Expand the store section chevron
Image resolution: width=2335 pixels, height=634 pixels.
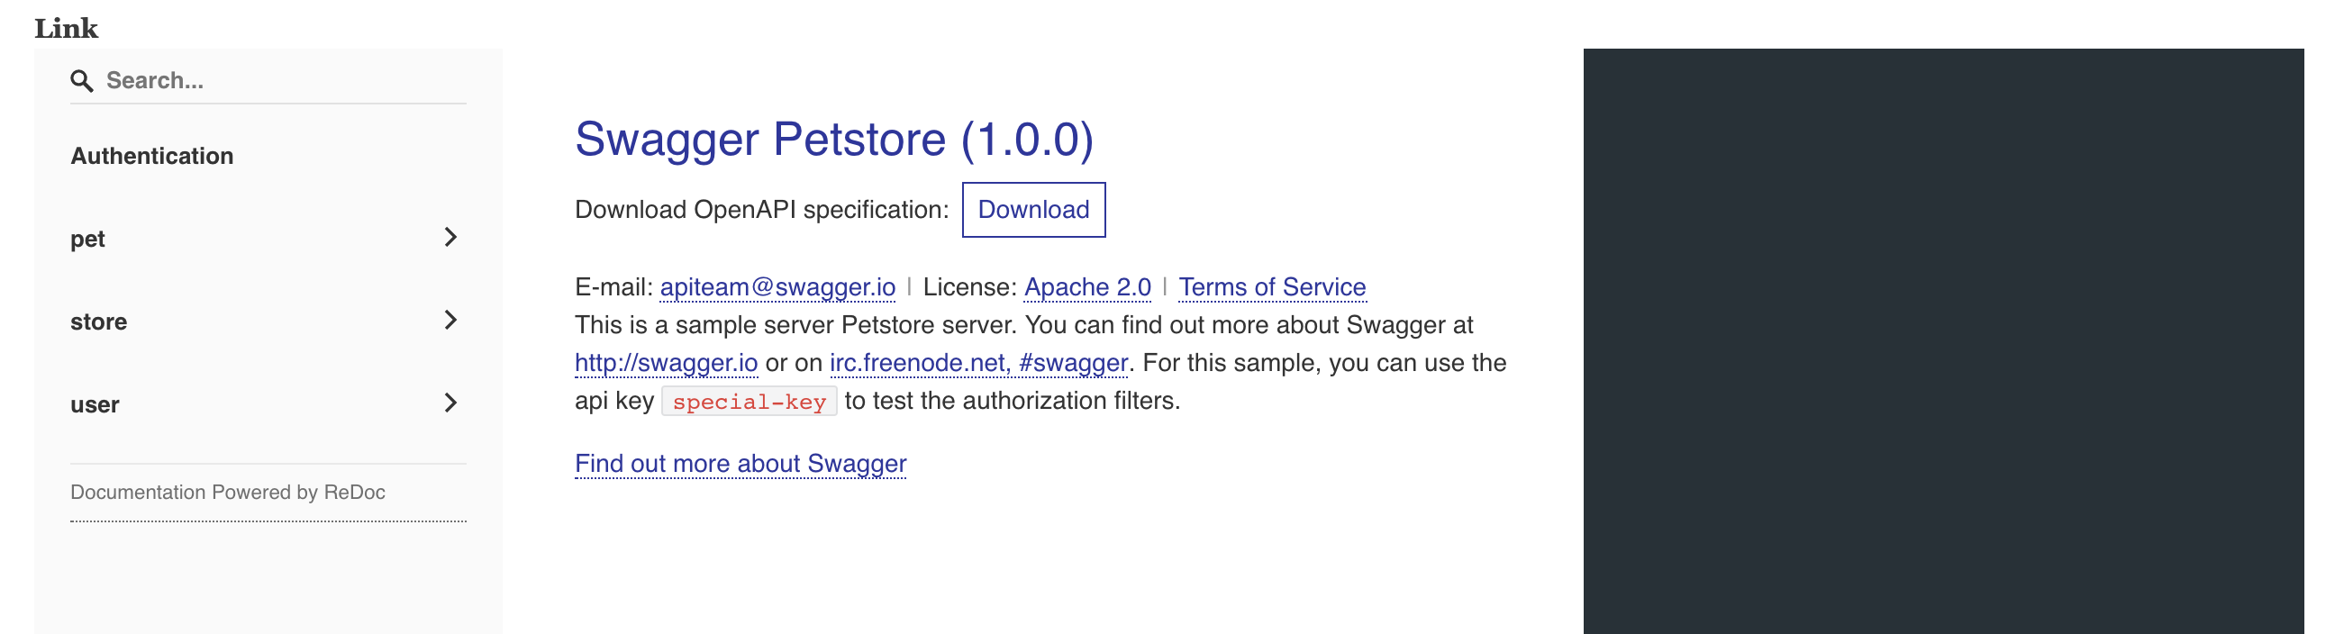[450, 320]
